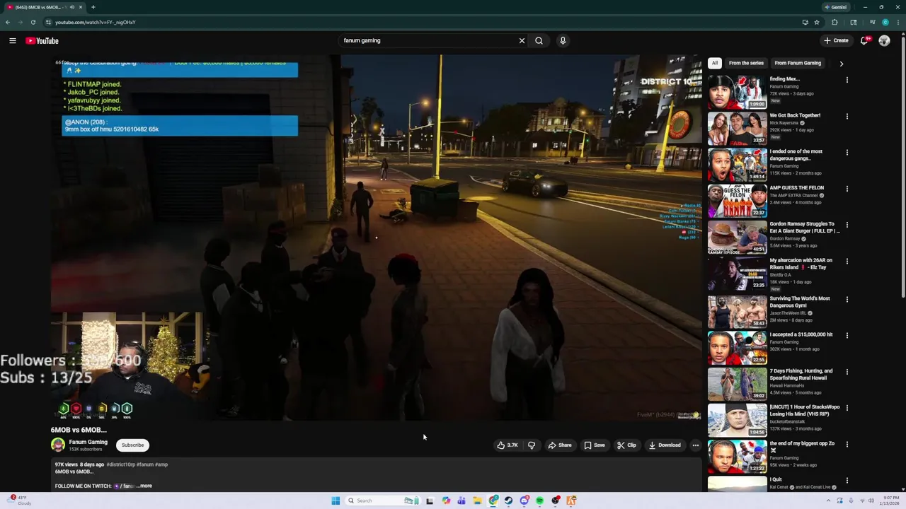Image resolution: width=906 pixels, height=509 pixels.
Task: Open YouTube notifications bell
Action: point(864,40)
